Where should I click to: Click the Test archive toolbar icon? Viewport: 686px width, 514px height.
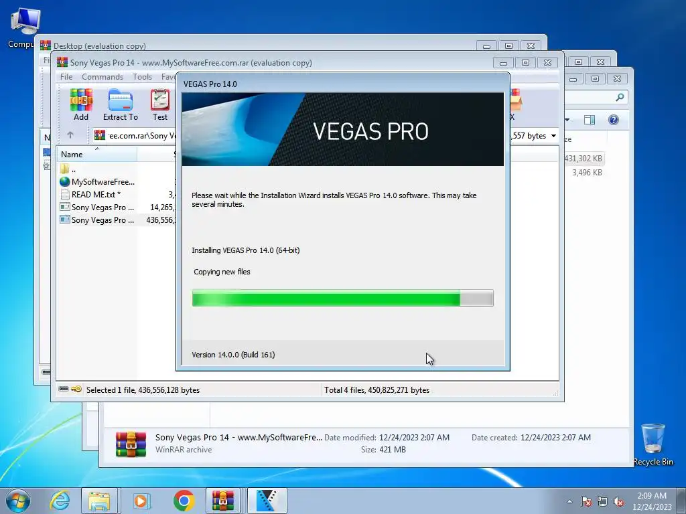[x=160, y=104]
